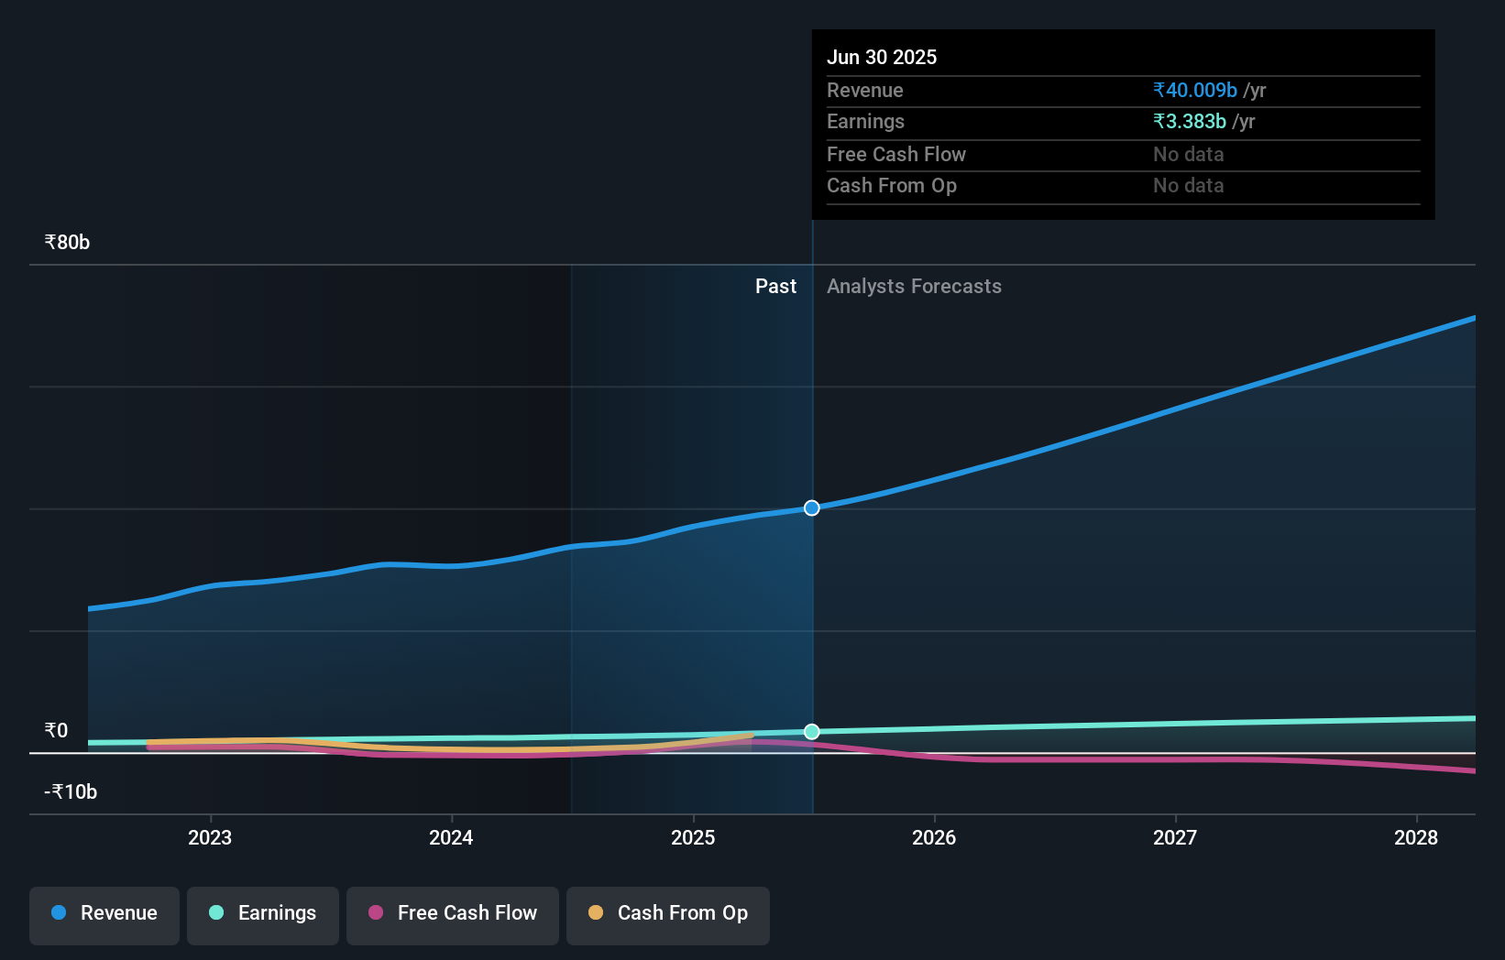1505x960 pixels.
Task: Toggle the Free Cash Flow series visibility
Action: (x=452, y=915)
